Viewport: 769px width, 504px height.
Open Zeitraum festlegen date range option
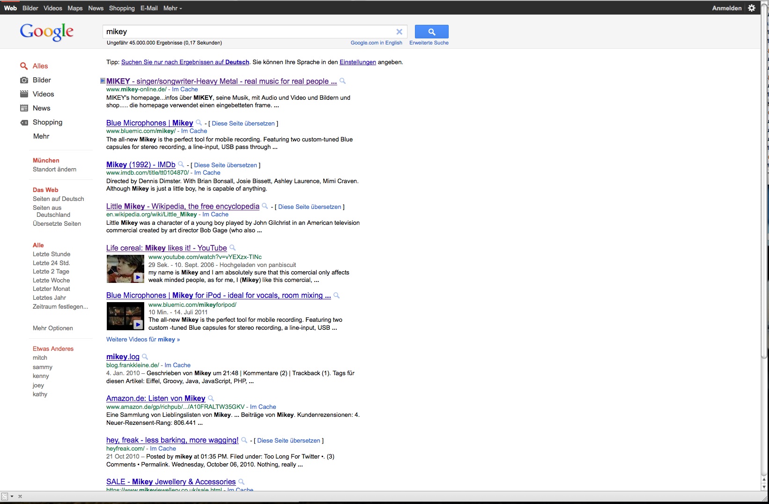click(60, 307)
